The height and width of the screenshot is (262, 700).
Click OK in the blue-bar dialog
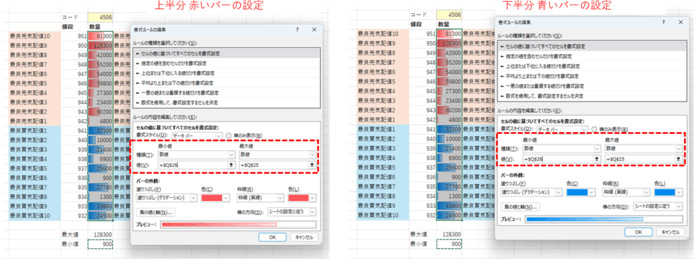(x=638, y=232)
